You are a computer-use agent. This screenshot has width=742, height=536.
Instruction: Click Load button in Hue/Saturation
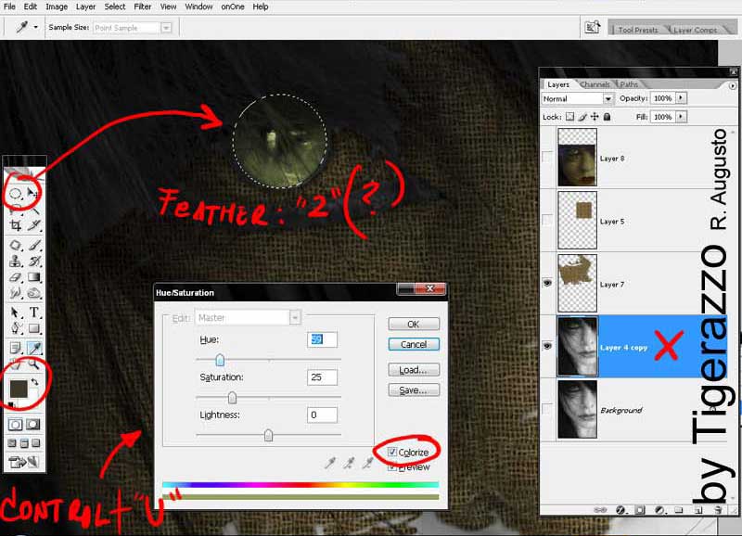click(x=413, y=369)
